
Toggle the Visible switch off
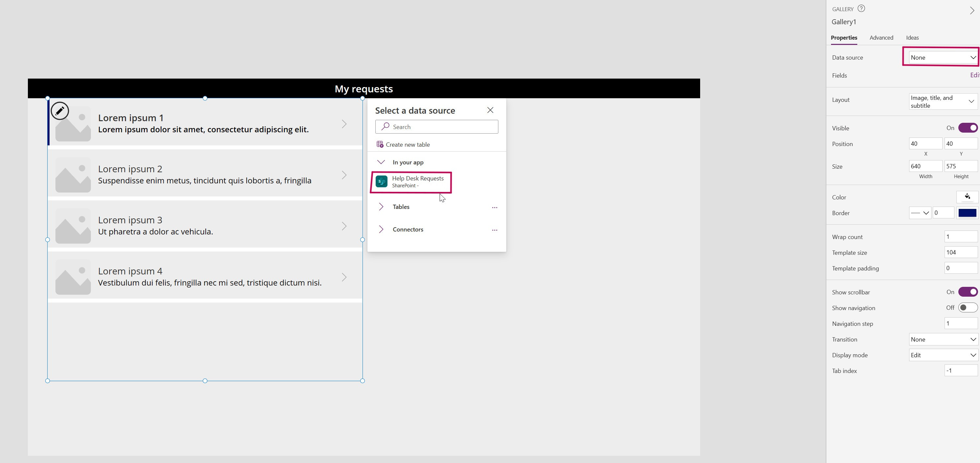pos(968,128)
